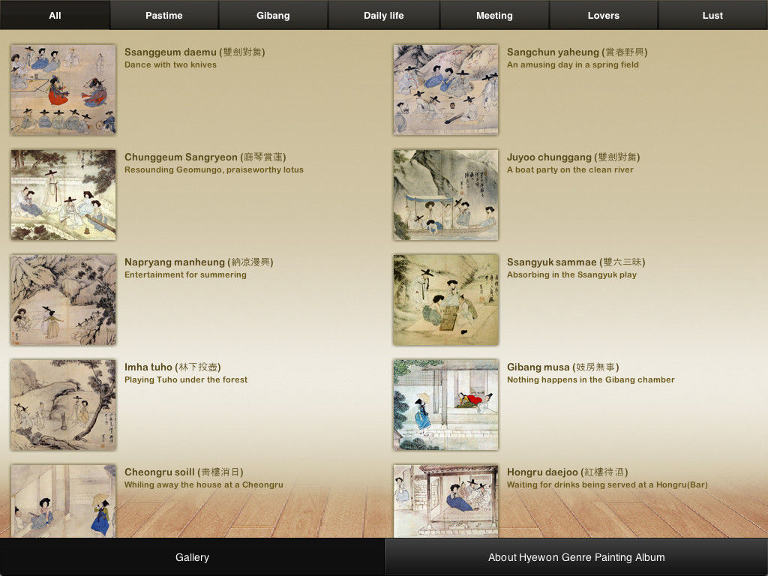Open the Chunggeum Sangryeon painting thumbnail
The image size is (768, 576).
pyautogui.click(x=63, y=195)
